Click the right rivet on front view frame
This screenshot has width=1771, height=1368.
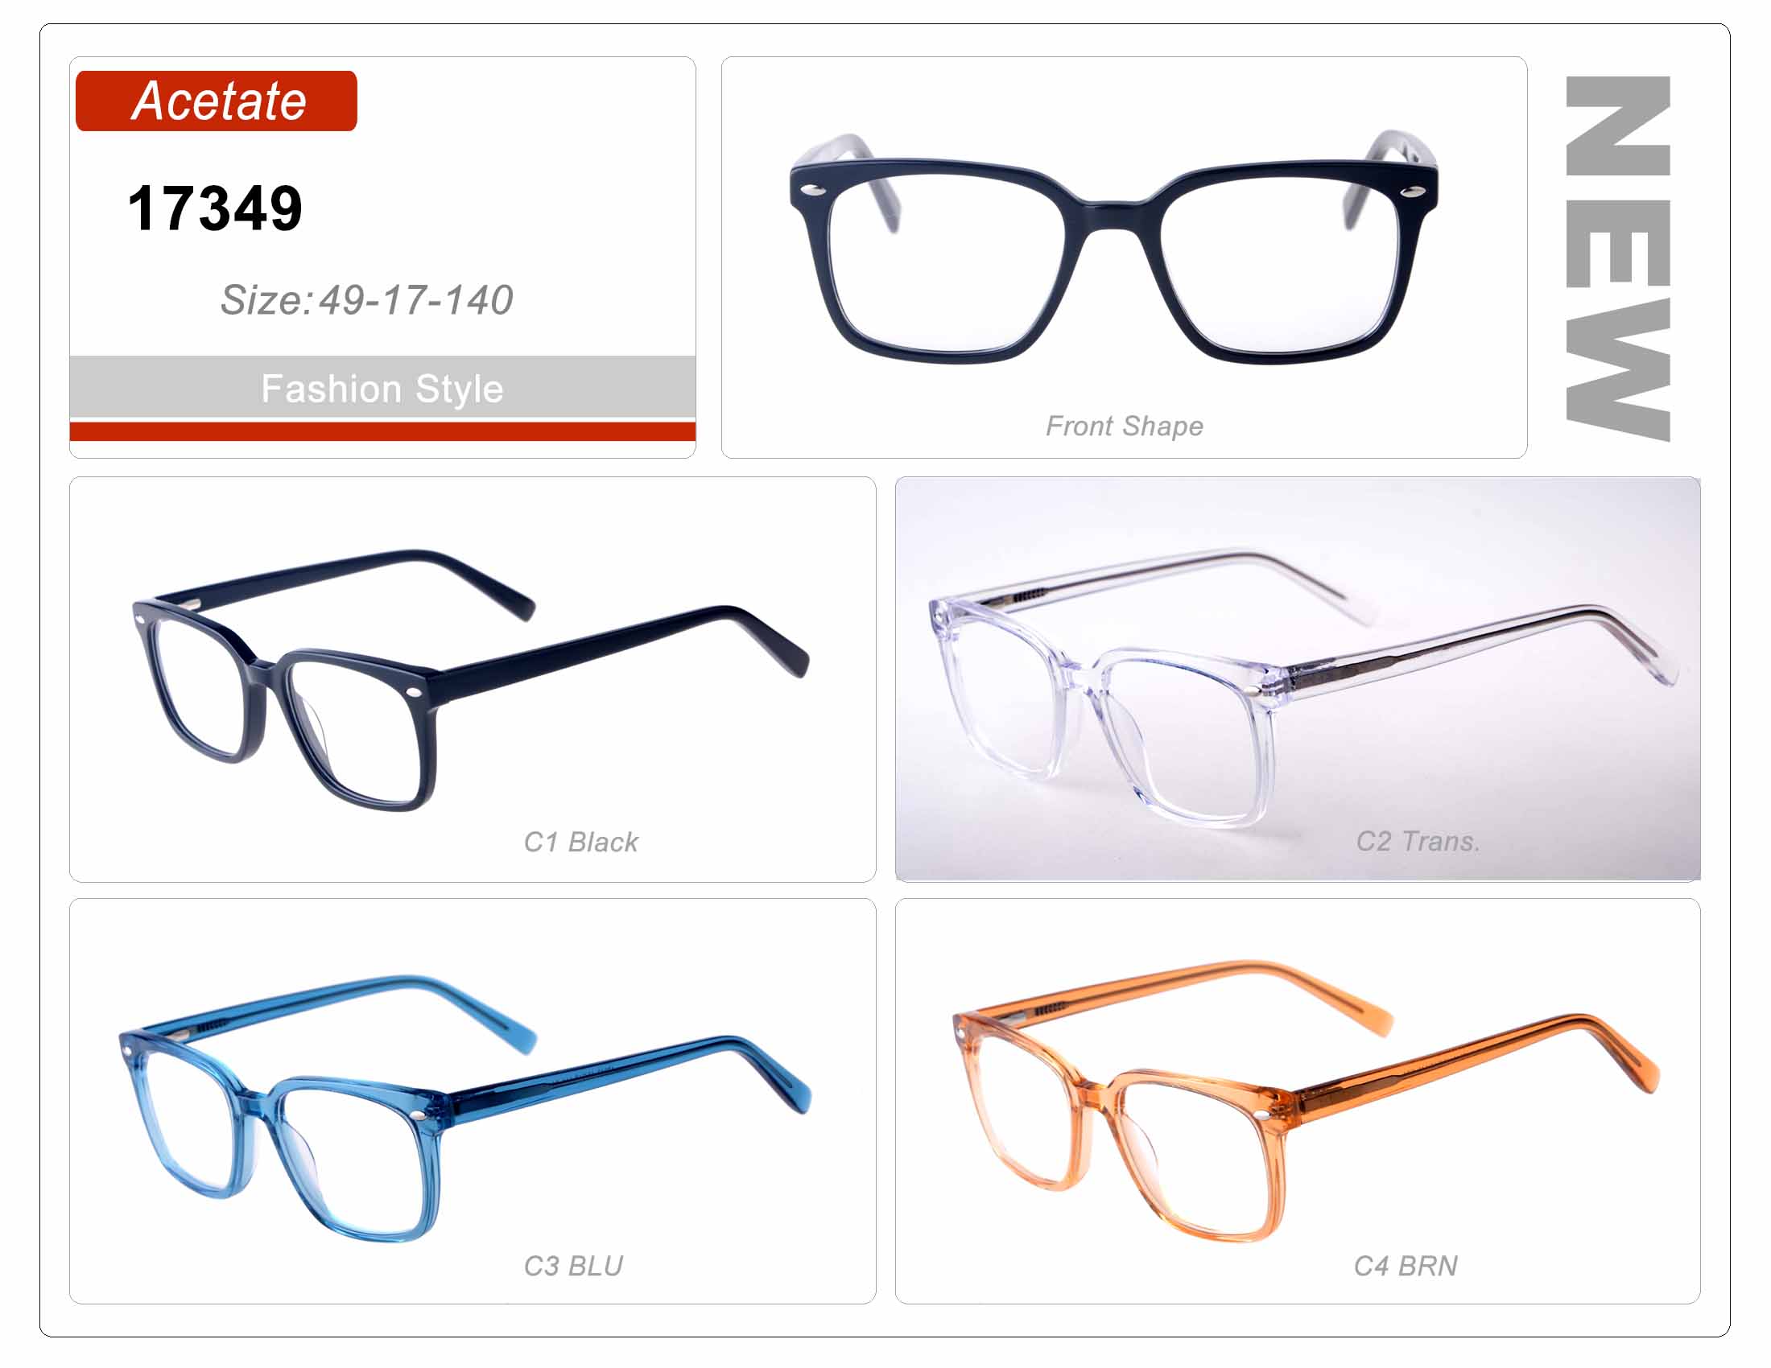click(x=1414, y=192)
